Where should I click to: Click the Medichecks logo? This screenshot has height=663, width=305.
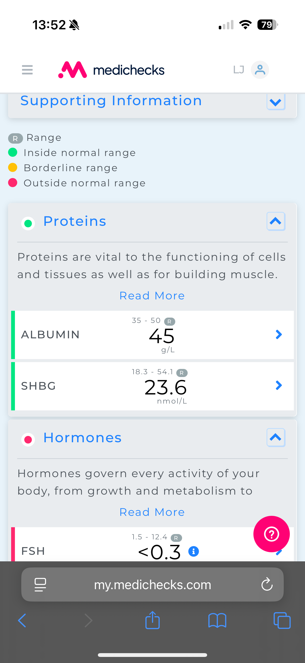[111, 70]
